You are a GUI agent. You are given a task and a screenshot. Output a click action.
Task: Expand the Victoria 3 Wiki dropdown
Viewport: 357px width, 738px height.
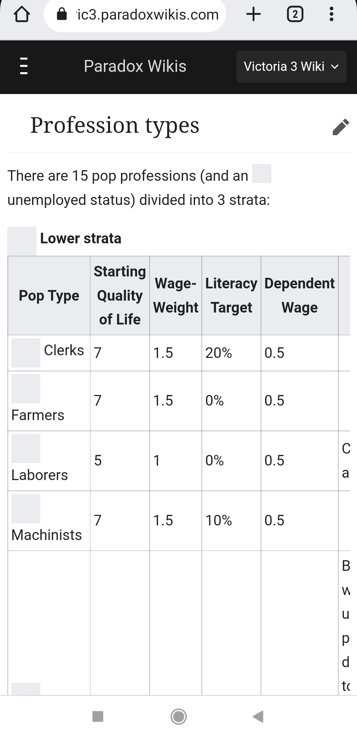click(x=291, y=67)
